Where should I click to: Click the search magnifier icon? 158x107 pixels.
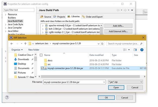141,44
